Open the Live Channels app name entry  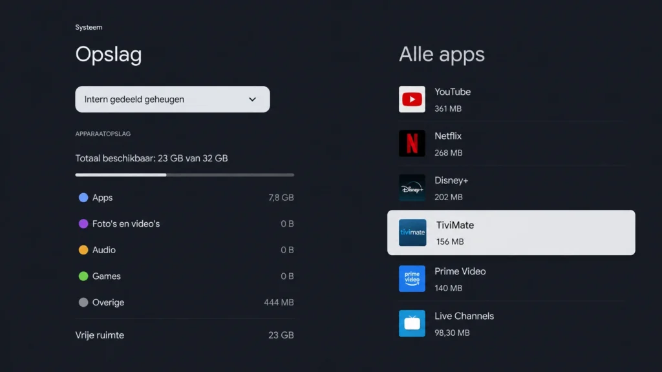tap(464, 316)
